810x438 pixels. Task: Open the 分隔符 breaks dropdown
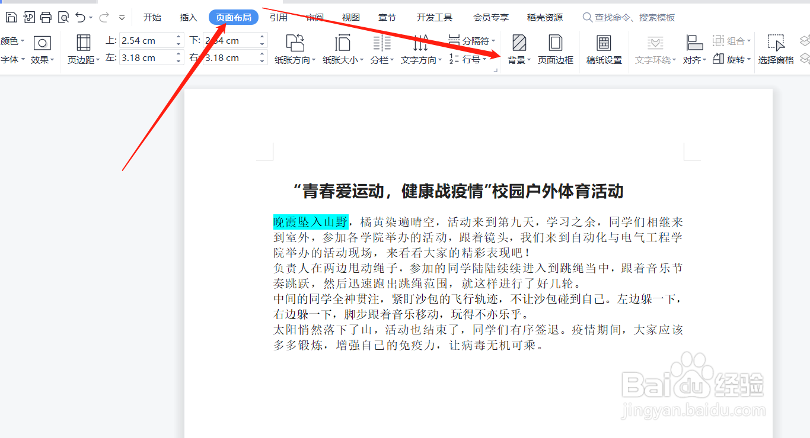click(472, 41)
